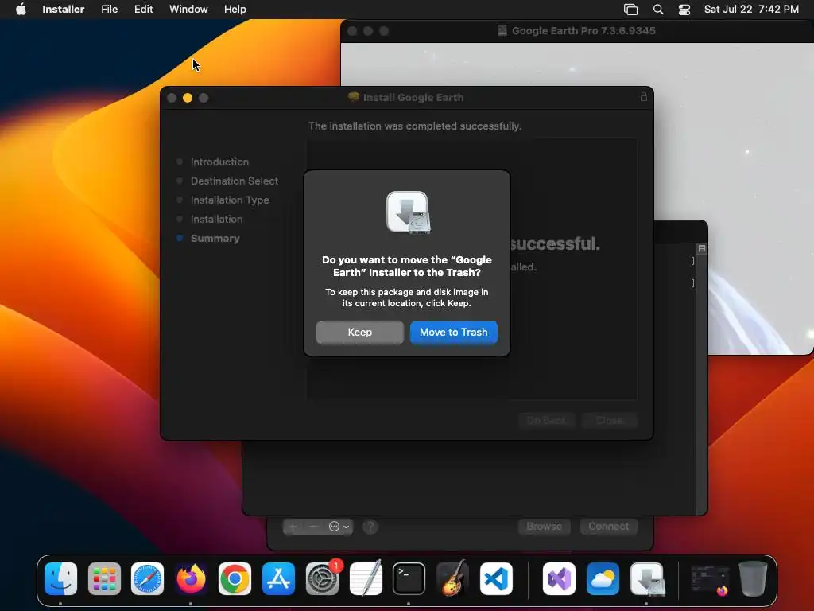
Task: Choose Keep to retain the installer
Action: click(x=359, y=332)
